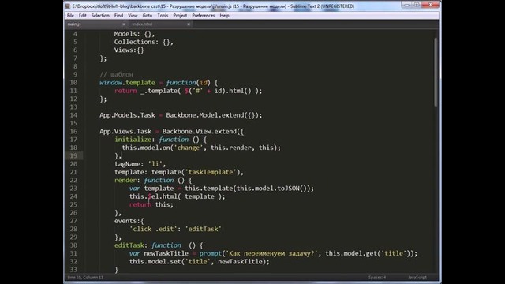505x284 pixels.
Task: Open the Edit menu
Action: tap(82, 16)
